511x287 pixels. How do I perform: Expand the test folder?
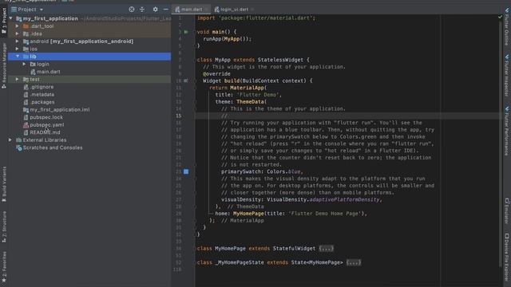click(18, 79)
